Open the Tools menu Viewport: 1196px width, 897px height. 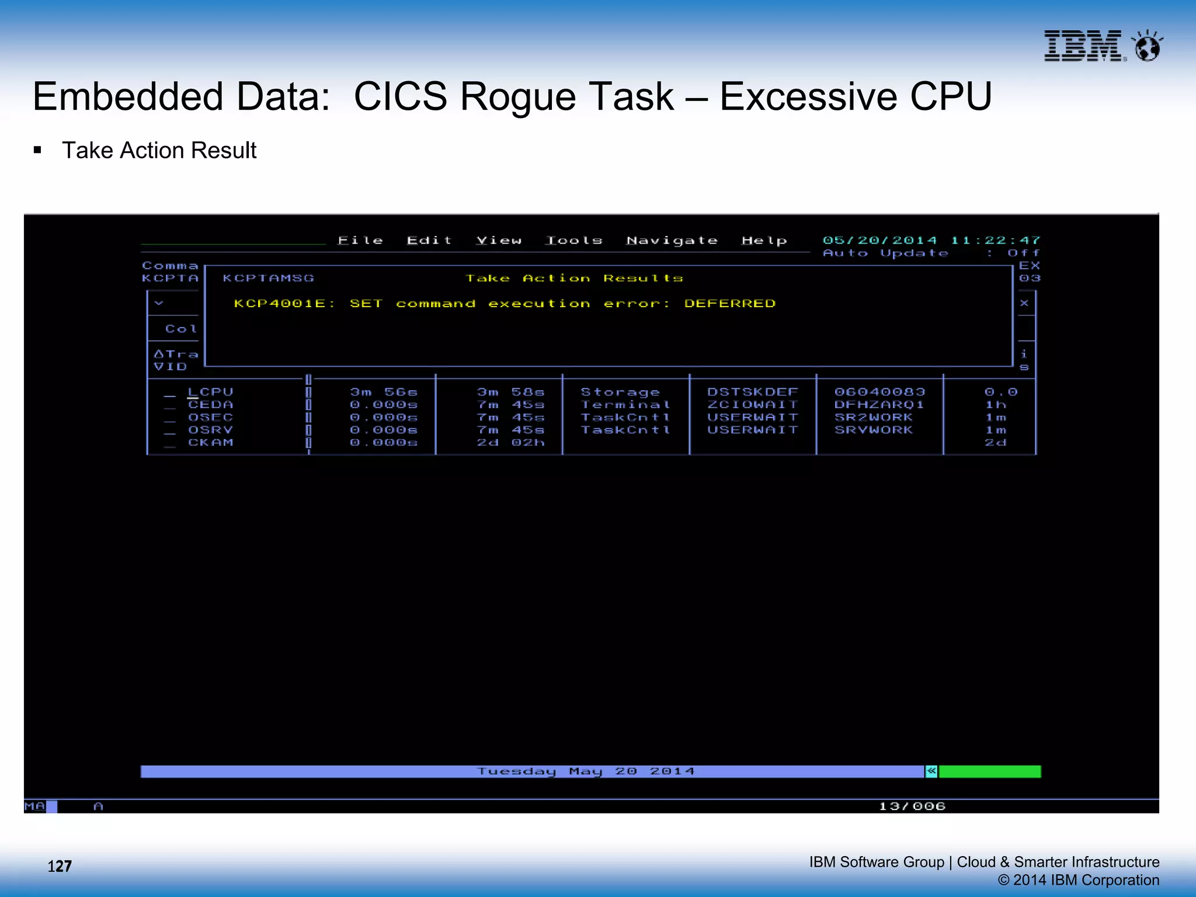pyautogui.click(x=573, y=241)
